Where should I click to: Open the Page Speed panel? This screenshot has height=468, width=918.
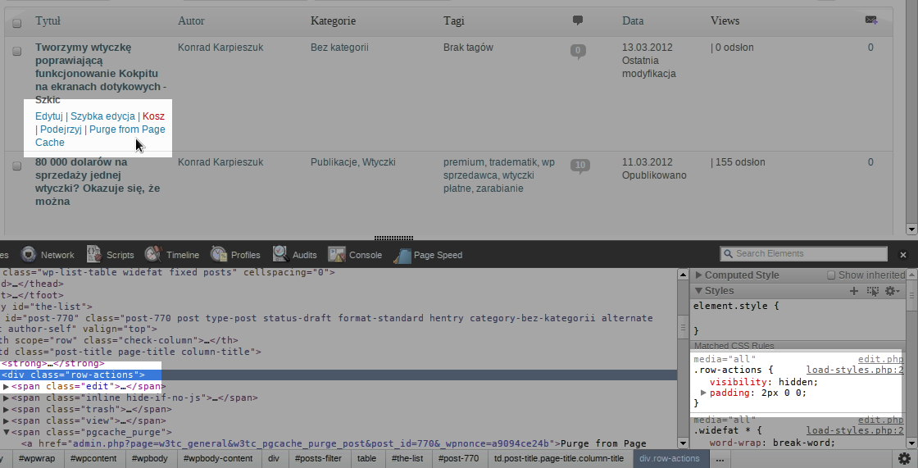[x=429, y=255]
